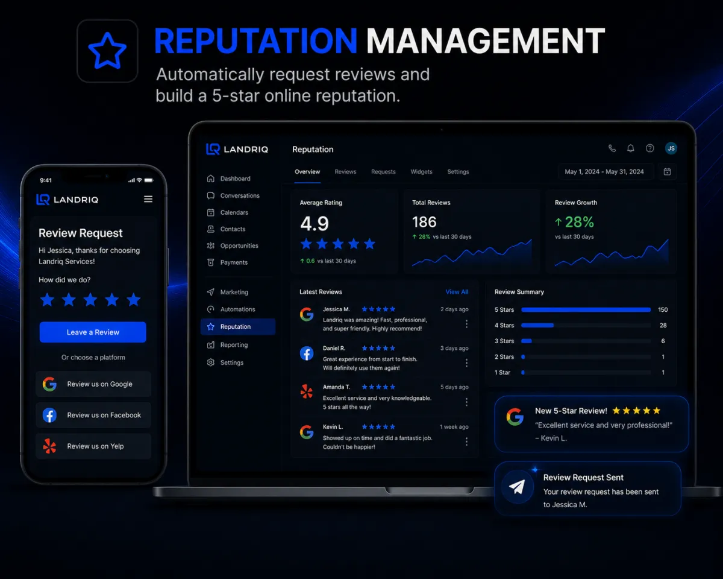The width and height of the screenshot is (723, 579).
Task: Click View All in Latest Reviews
Action: coord(457,292)
